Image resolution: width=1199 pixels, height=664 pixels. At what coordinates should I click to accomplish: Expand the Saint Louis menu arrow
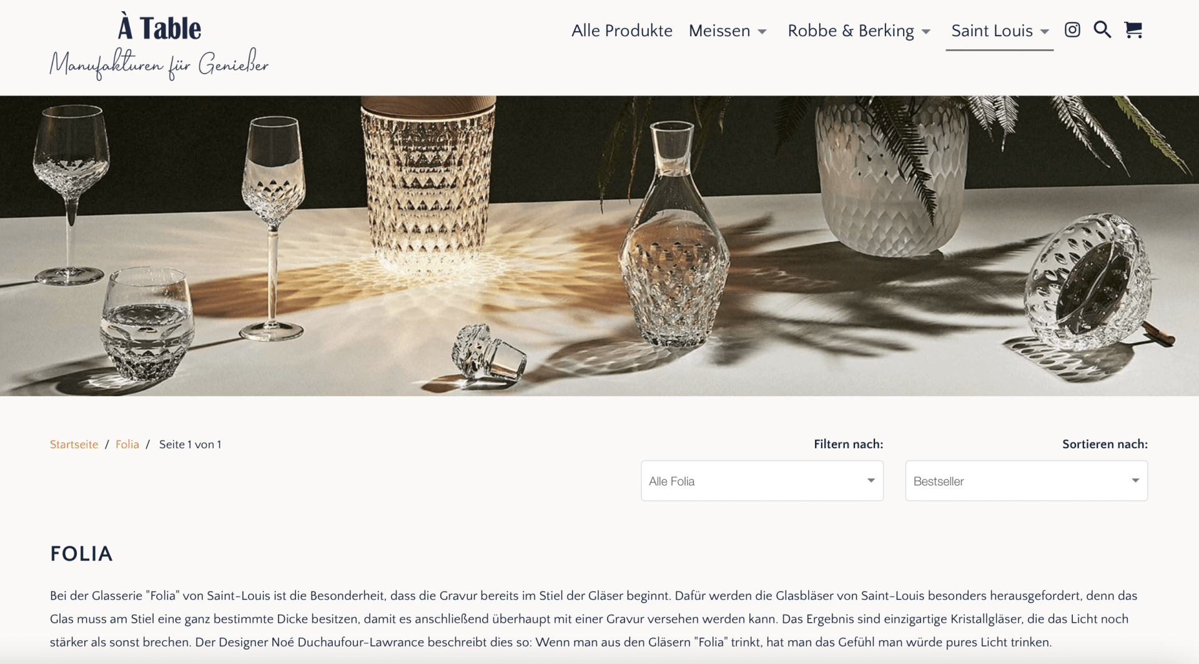(x=1045, y=32)
